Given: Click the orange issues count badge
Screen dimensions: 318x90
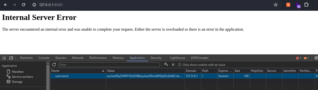Looking at the screenshot, I should [306, 58].
